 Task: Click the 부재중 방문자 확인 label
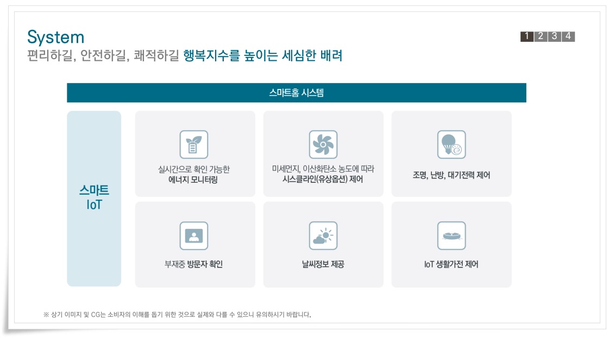point(194,264)
